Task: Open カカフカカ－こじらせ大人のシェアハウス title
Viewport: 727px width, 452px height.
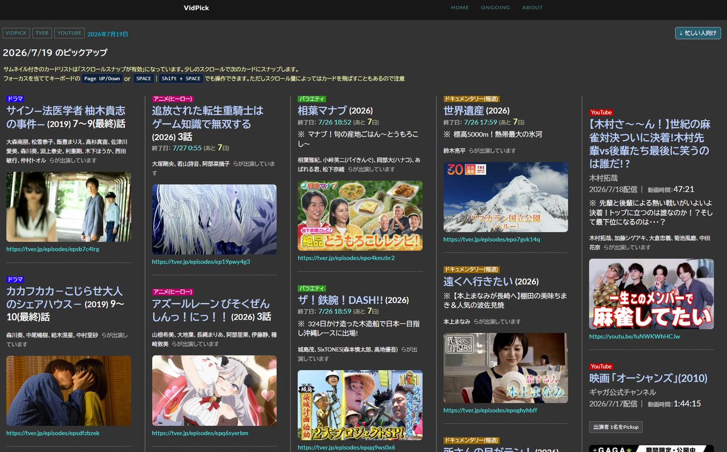Action: click(65, 304)
